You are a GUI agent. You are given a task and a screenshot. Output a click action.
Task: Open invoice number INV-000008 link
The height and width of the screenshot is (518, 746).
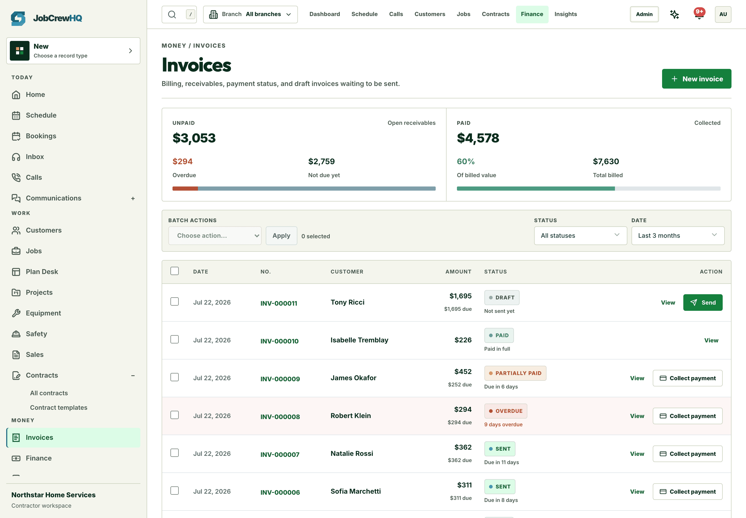click(280, 417)
